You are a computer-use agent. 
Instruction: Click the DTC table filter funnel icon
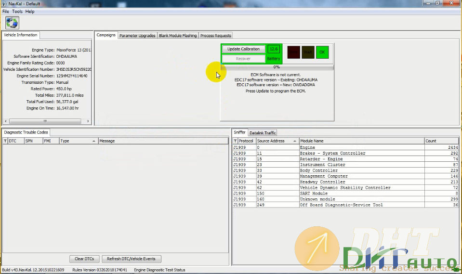(x=5, y=141)
